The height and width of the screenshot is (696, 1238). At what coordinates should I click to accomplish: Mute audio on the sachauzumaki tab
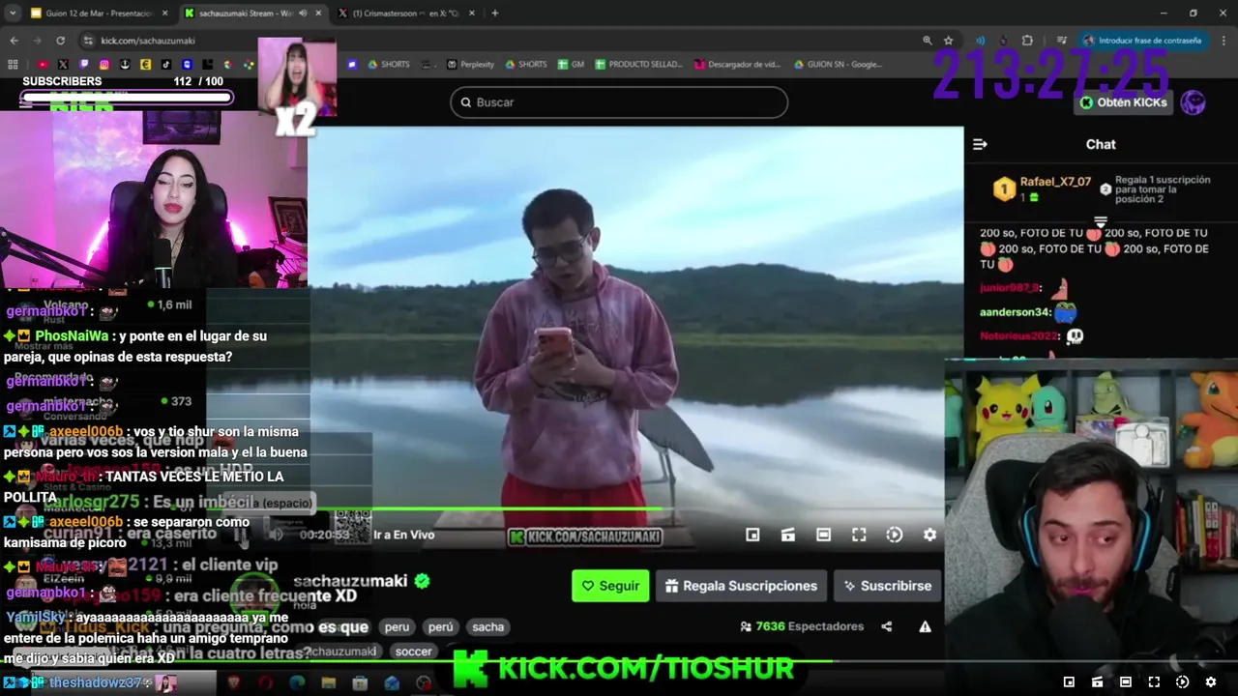[x=303, y=14]
